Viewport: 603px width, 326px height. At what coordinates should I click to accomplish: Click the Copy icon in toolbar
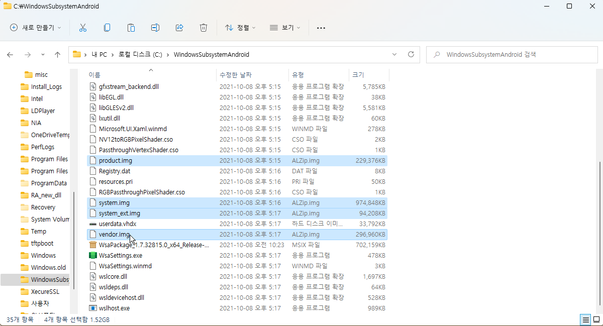107,28
